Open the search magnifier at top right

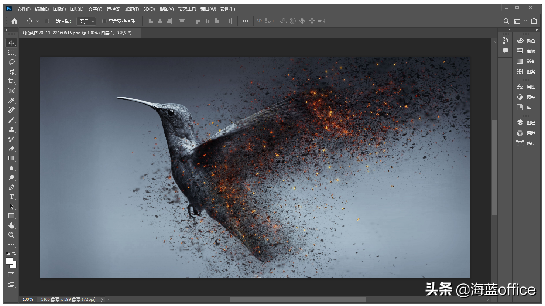pos(506,21)
